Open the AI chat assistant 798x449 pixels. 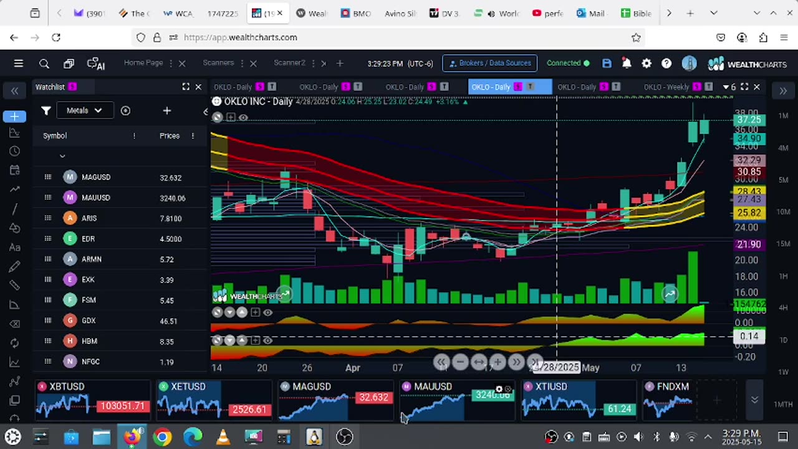point(95,64)
